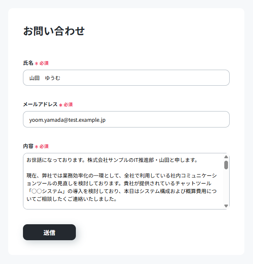Focus the メールアドレス email input field
253x264 pixels.
(126, 119)
